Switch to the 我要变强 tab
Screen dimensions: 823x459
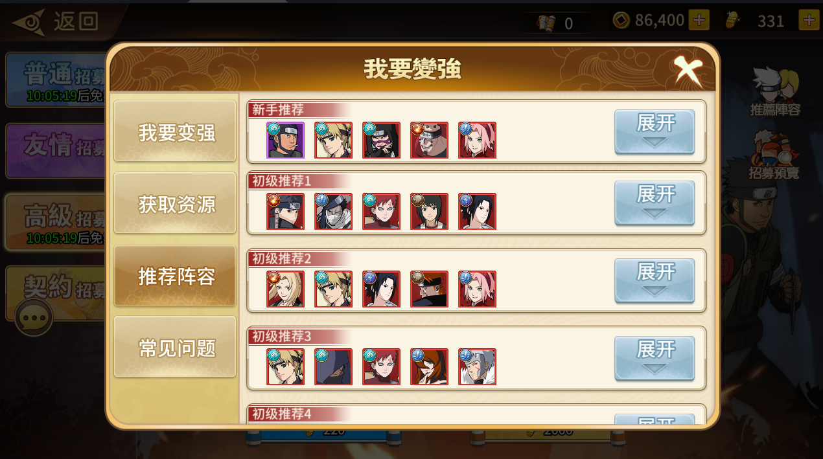coord(175,131)
